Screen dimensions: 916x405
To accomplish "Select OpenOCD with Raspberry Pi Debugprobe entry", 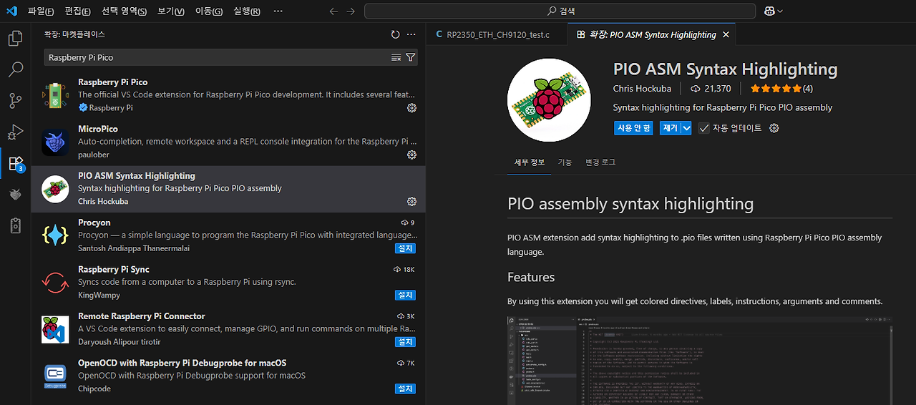I will tap(228, 376).
